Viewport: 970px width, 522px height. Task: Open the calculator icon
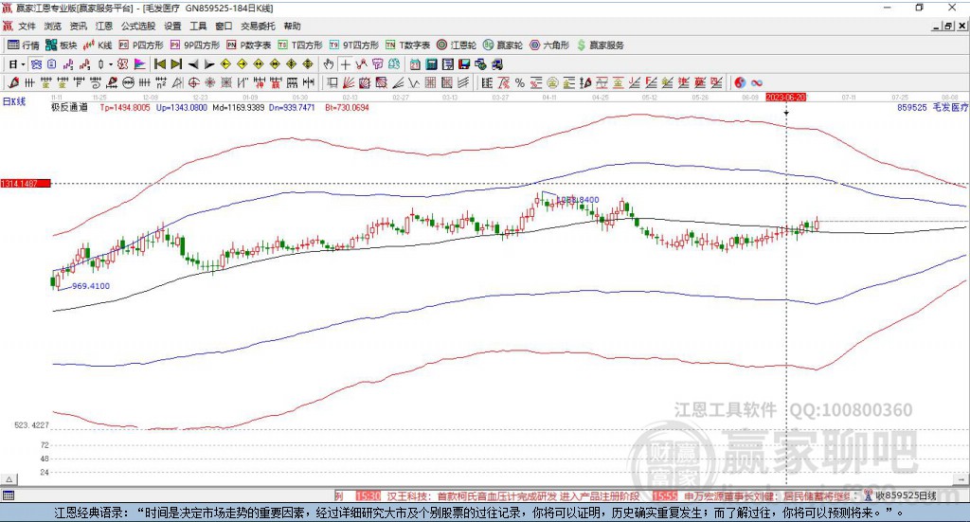pos(431,64)
